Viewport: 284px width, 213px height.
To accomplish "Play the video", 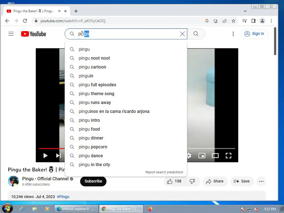I will tap(45, 156).
